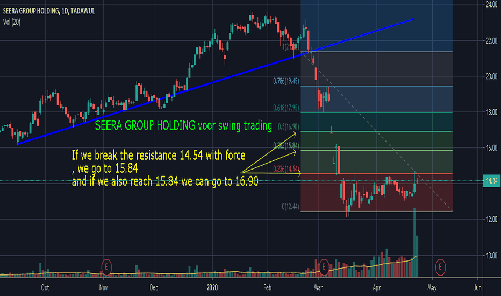Click the Nov time axis label
Screen dimensions: 501x296
pyautogui.click(x=104, y=287)
